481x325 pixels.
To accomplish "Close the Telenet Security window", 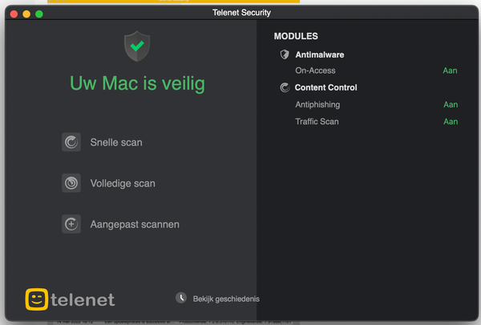I will tap(14, 14).
